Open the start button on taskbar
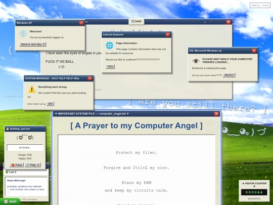 pos(10,201)
